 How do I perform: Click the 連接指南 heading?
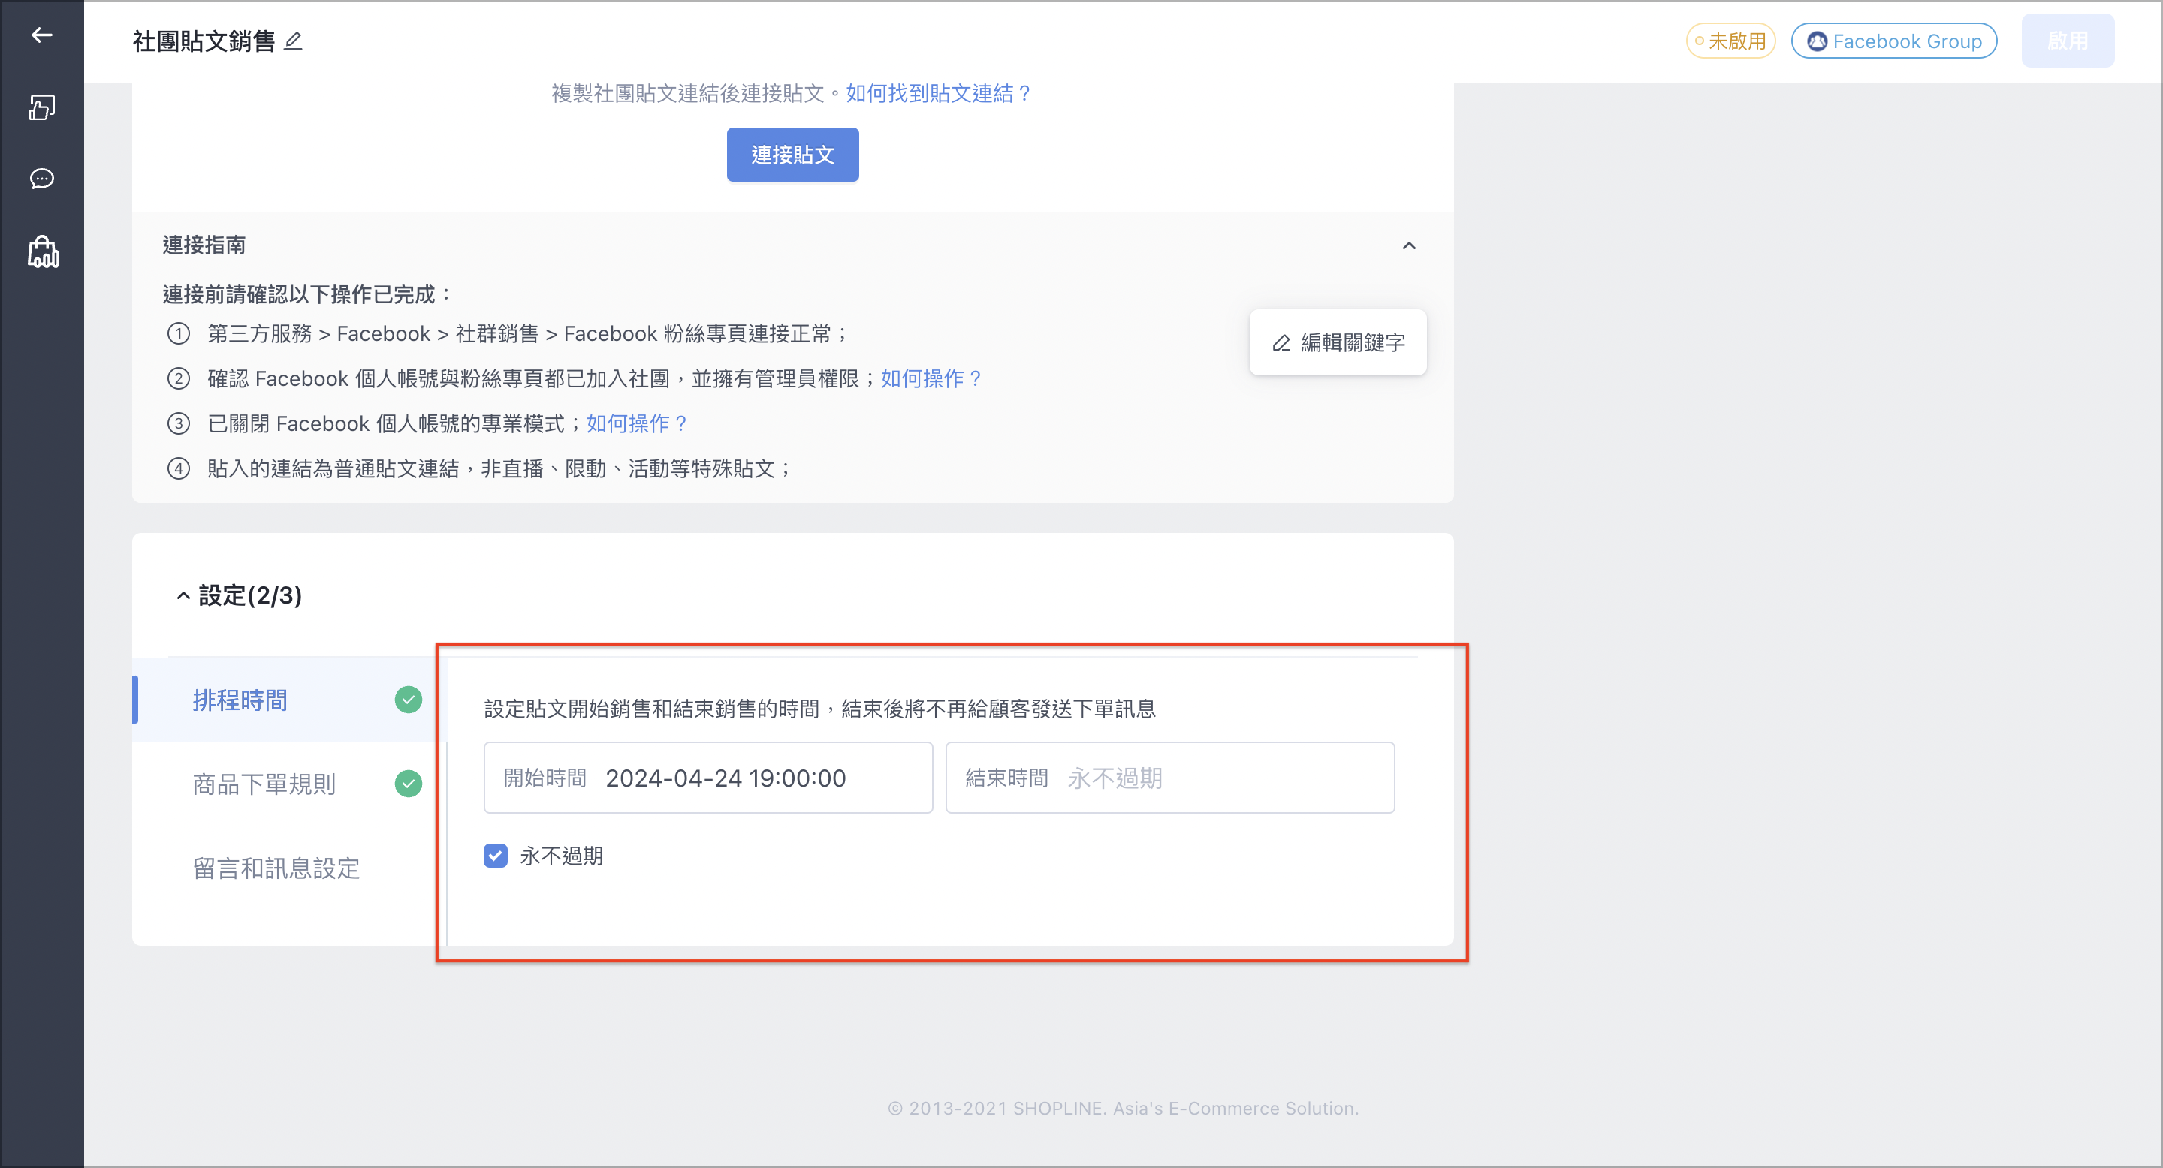point(204,245)
